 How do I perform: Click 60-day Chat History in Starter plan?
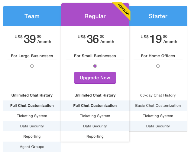click(158, 95)
